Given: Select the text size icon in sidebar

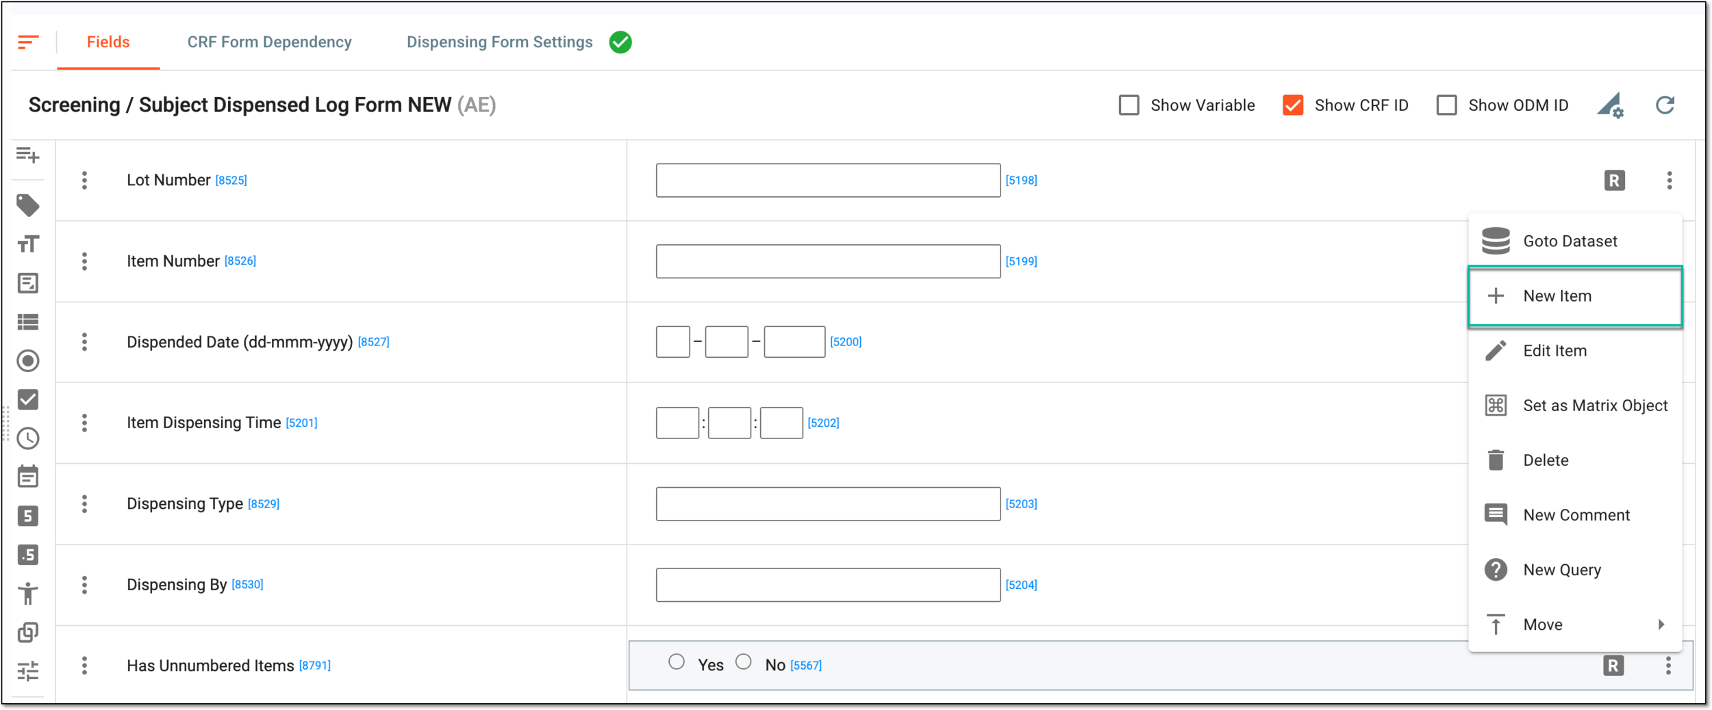Looking at the screenshot, I should pyautogui.click(x=28, y=244).
